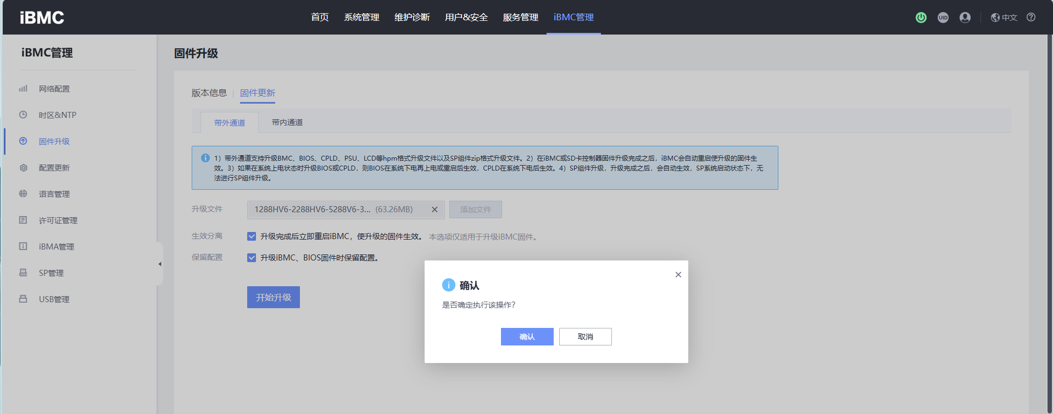Confirm the operation with 确认 button

tap(527, 337)
